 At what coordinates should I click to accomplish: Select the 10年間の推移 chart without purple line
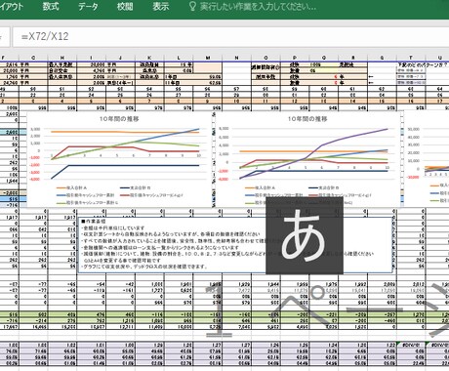[x=119, y=159]
